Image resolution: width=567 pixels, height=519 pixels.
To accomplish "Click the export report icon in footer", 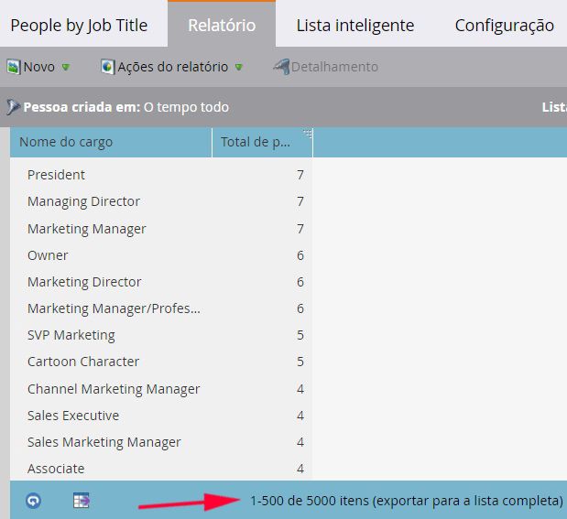I will coord(81,501).
